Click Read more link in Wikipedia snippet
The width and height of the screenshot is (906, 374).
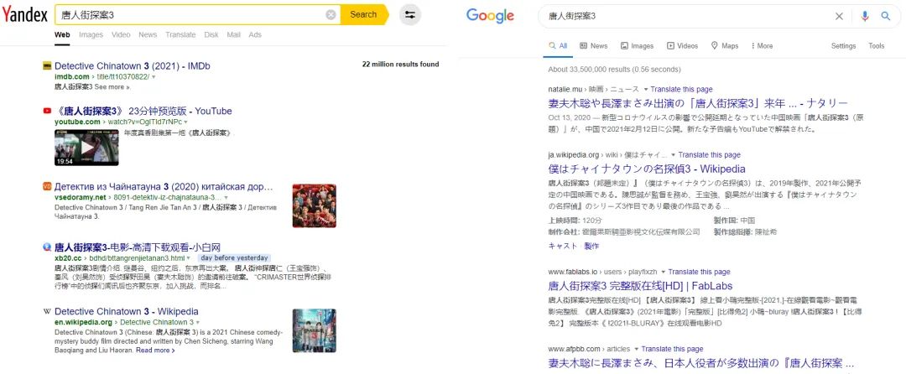pyautogui.click(x=155, y=351)
